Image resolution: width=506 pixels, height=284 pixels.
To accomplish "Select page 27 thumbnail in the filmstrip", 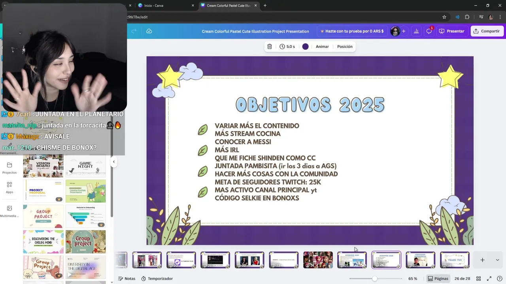I will pyautogui.click(x=420, y=260).
